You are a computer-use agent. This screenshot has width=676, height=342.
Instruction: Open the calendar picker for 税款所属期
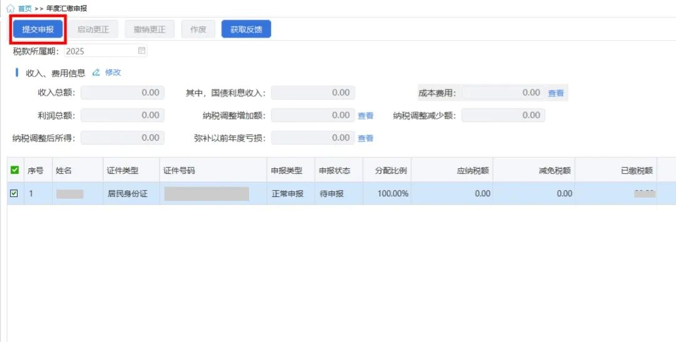coord(141,51)
